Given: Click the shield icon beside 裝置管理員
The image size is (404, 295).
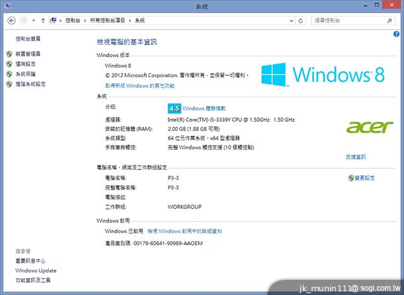Looking at the screenshot, I should click(x=9, y=54).
